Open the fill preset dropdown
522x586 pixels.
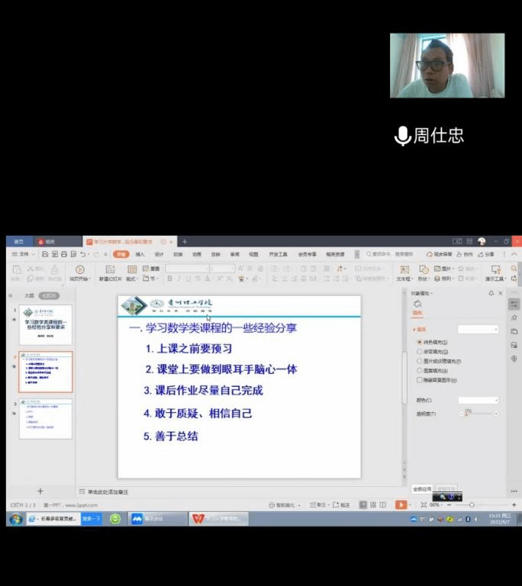click(478, 330)
